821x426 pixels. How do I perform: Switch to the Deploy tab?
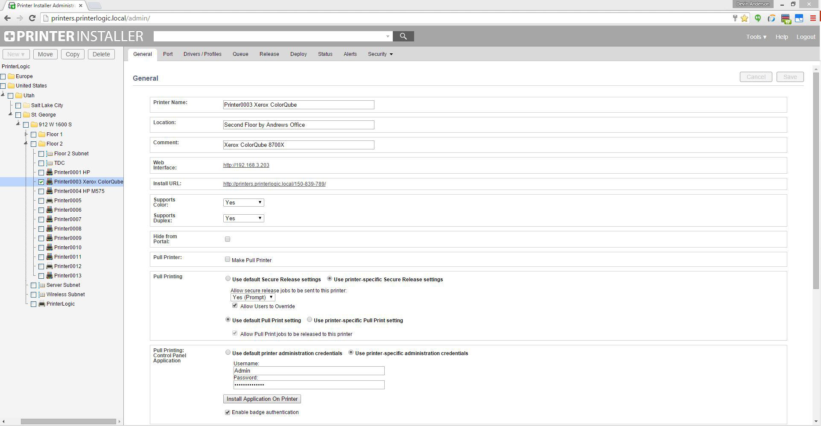pos(298,54)
